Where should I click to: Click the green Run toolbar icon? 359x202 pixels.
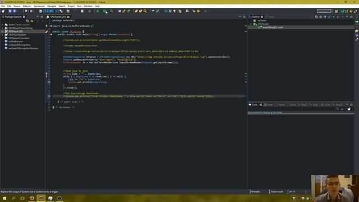[105, 11]
